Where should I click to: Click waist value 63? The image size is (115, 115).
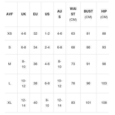(73, 34)
